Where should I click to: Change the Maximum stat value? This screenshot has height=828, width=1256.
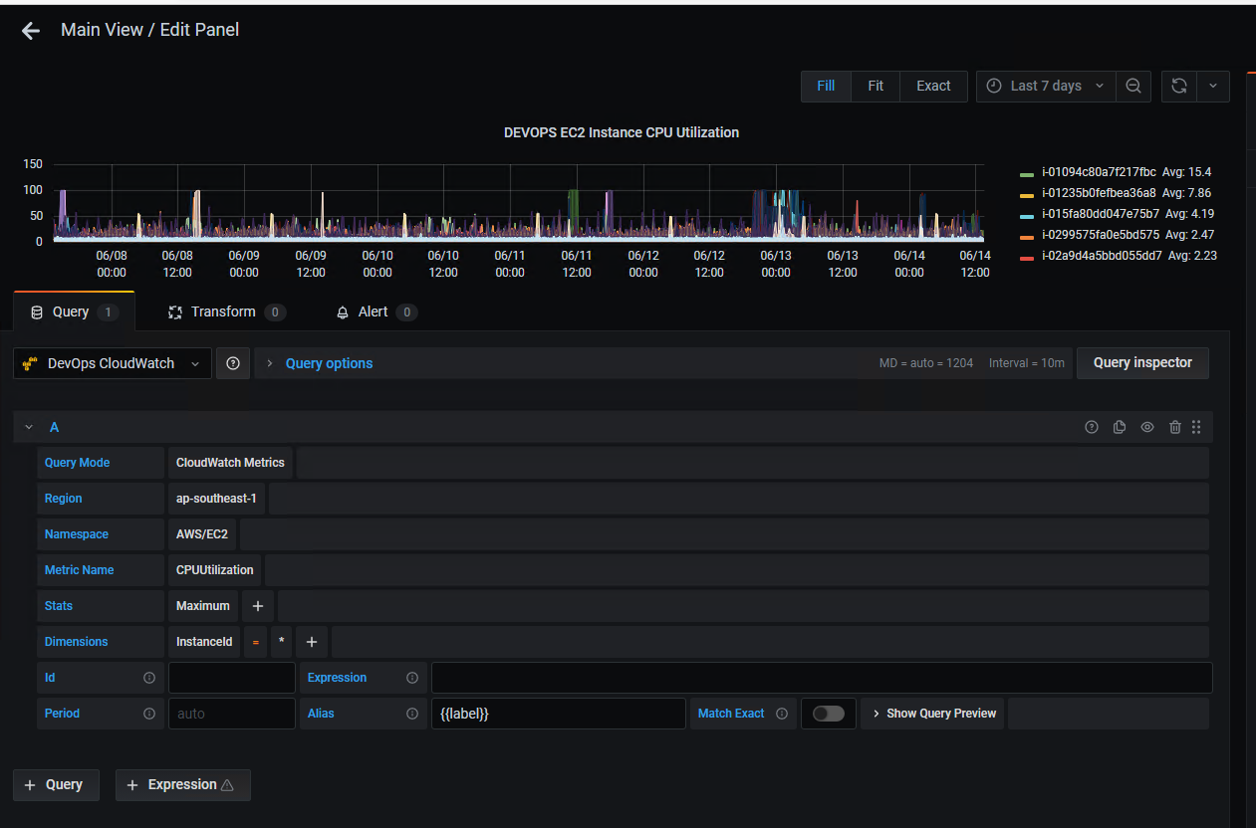203,606
